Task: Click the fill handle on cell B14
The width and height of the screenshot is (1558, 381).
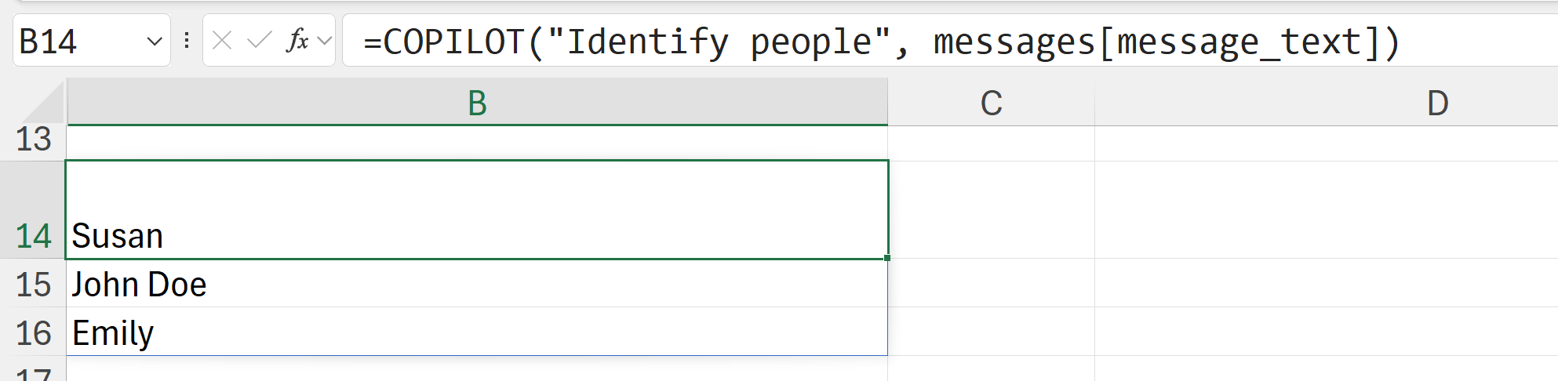Action: [x=887, y=258]
